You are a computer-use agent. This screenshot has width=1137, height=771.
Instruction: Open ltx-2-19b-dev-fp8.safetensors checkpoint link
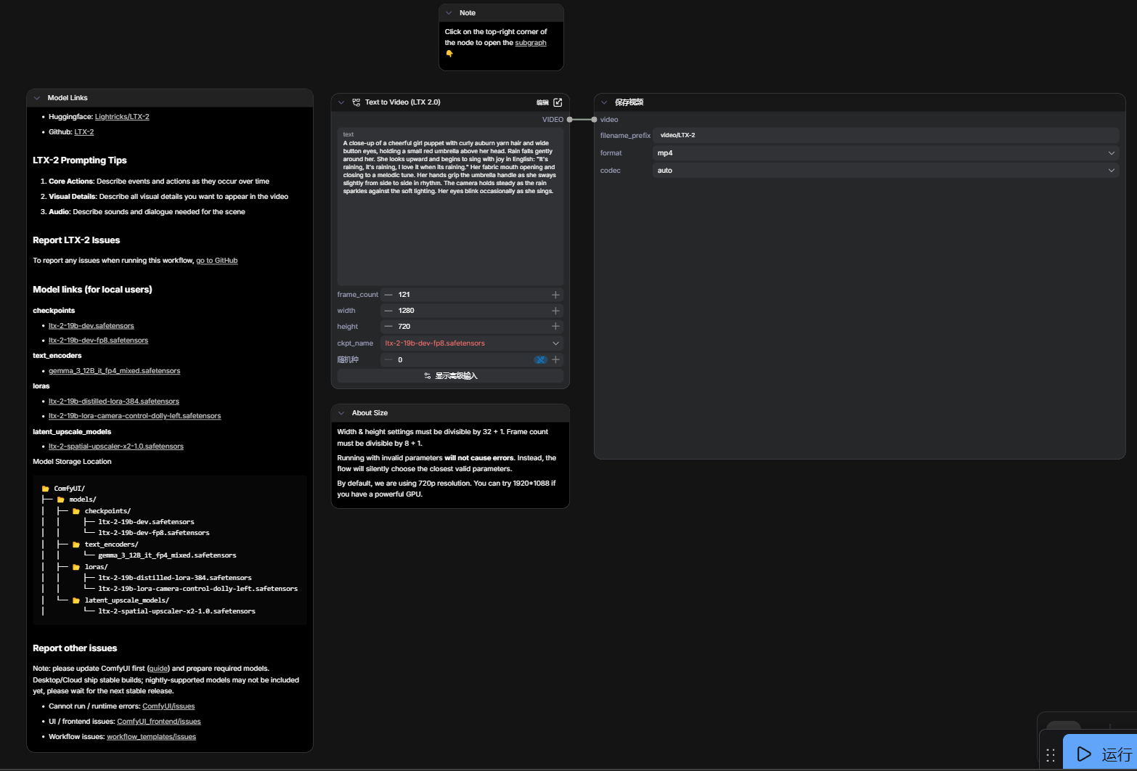[x=98, y=340]
